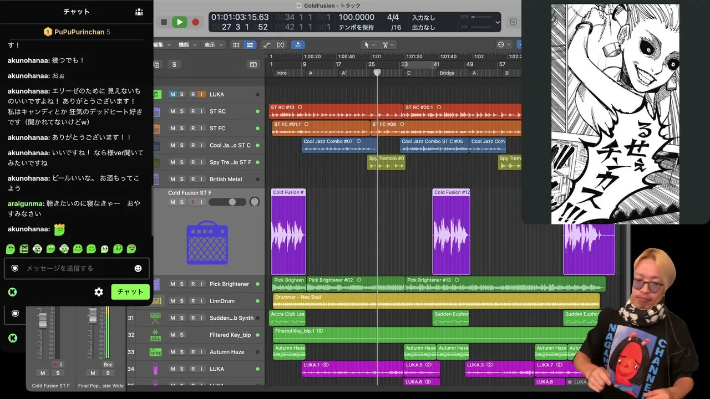Click the top LUKA music note icon
This screenshot has width=710, height=399.
157,94
